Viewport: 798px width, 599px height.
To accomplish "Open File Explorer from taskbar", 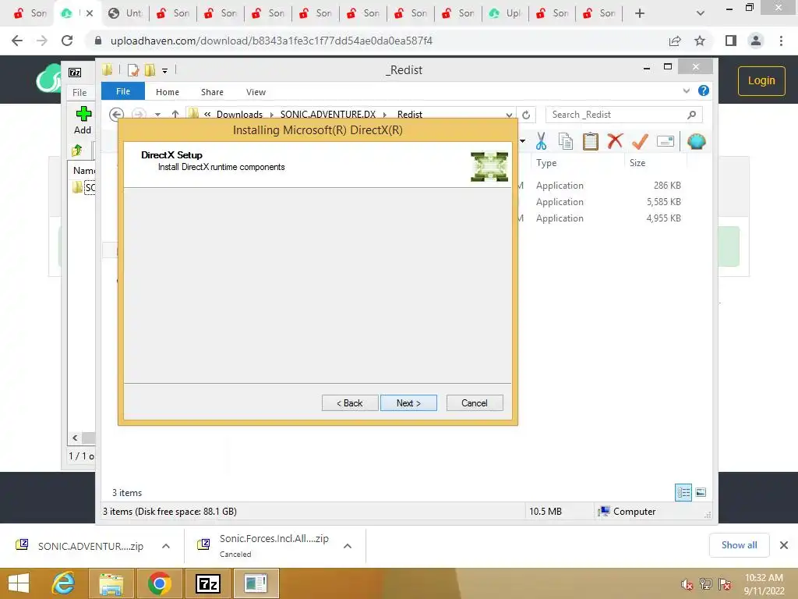I will 111,583.
